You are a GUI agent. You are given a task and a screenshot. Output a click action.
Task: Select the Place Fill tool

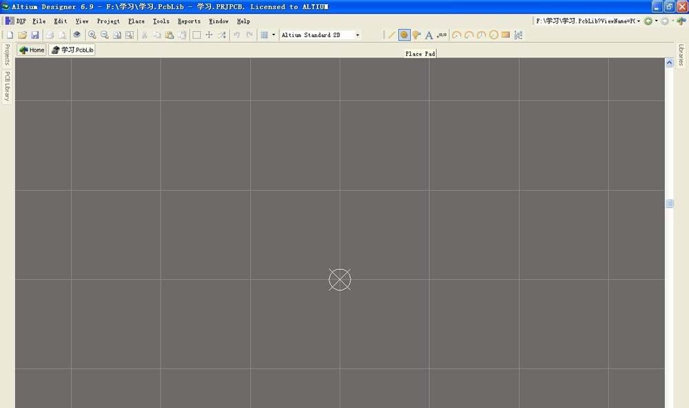coord(506,34)
